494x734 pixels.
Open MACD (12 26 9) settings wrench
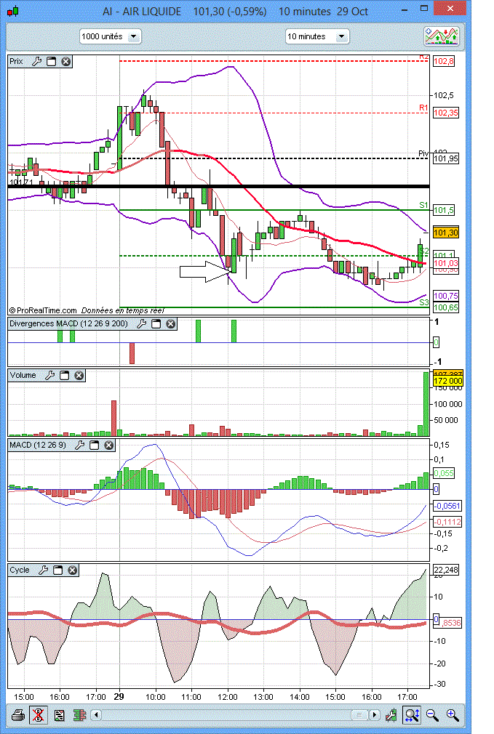coord(80,445)
